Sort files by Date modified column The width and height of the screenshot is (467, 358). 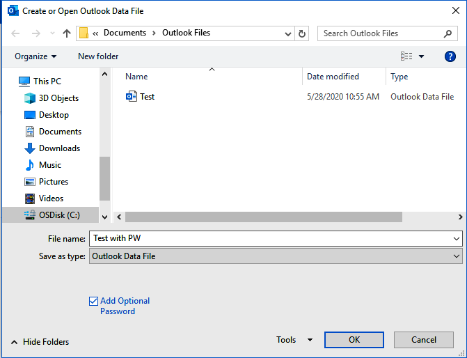click(x=333, y=77)
